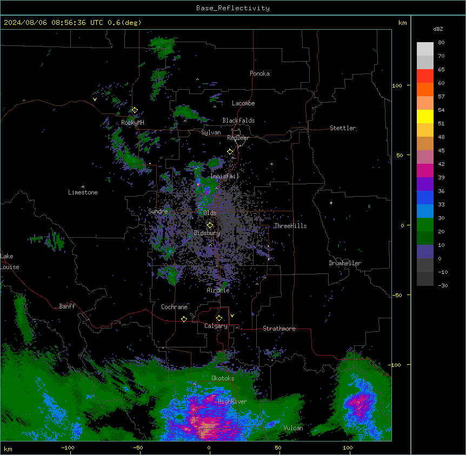This screenshot has width=466, height=455.
Task: Click the yellow marker above Calgary label
Action: coord(219,318)
